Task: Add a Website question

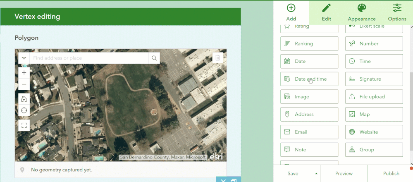Action: (x=374, y=132)
